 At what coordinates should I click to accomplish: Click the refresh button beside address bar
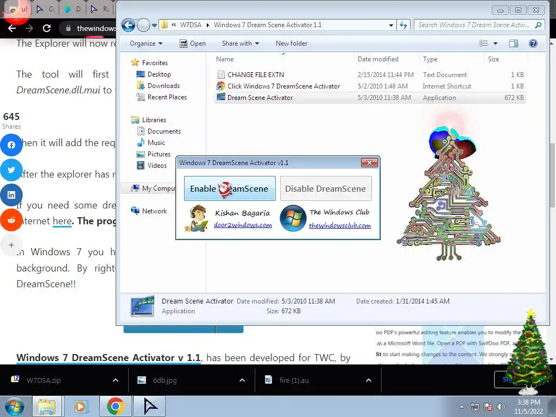point(403,25)
